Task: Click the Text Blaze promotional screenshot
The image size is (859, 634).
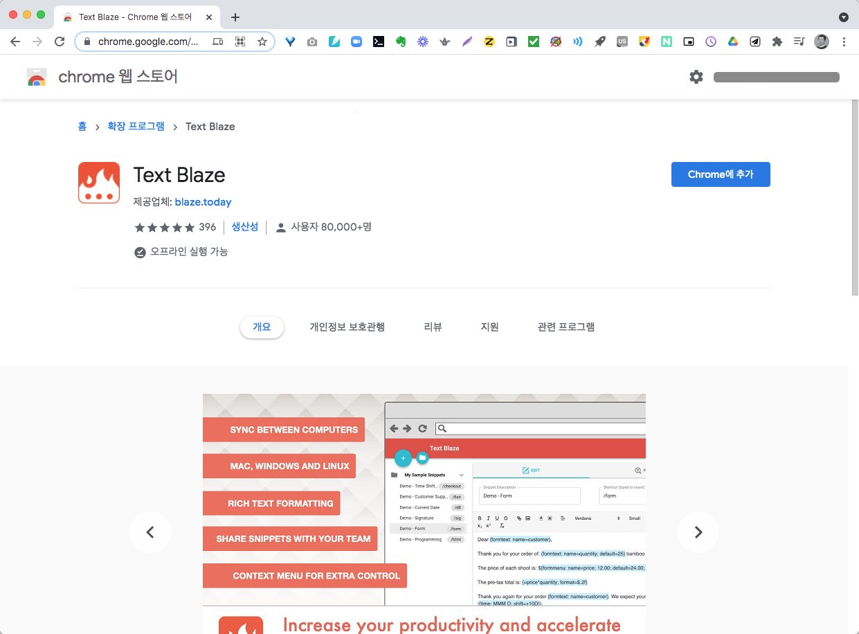Action: tap(424, 514)
